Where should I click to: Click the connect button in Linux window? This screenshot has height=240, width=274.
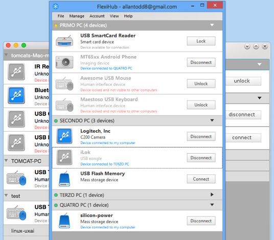click(x=243, y=138)
